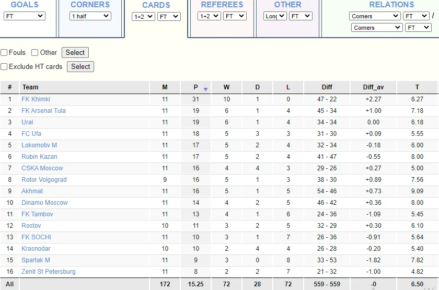
Task: Sort by the Team column header
Action: (84, 87)
